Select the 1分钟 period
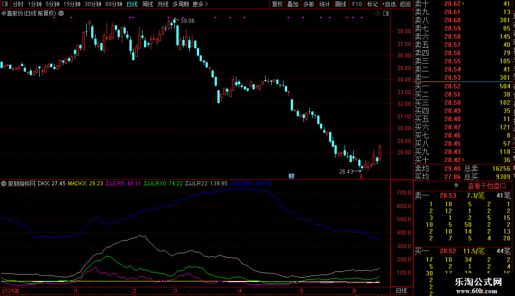 click(35, 4)
